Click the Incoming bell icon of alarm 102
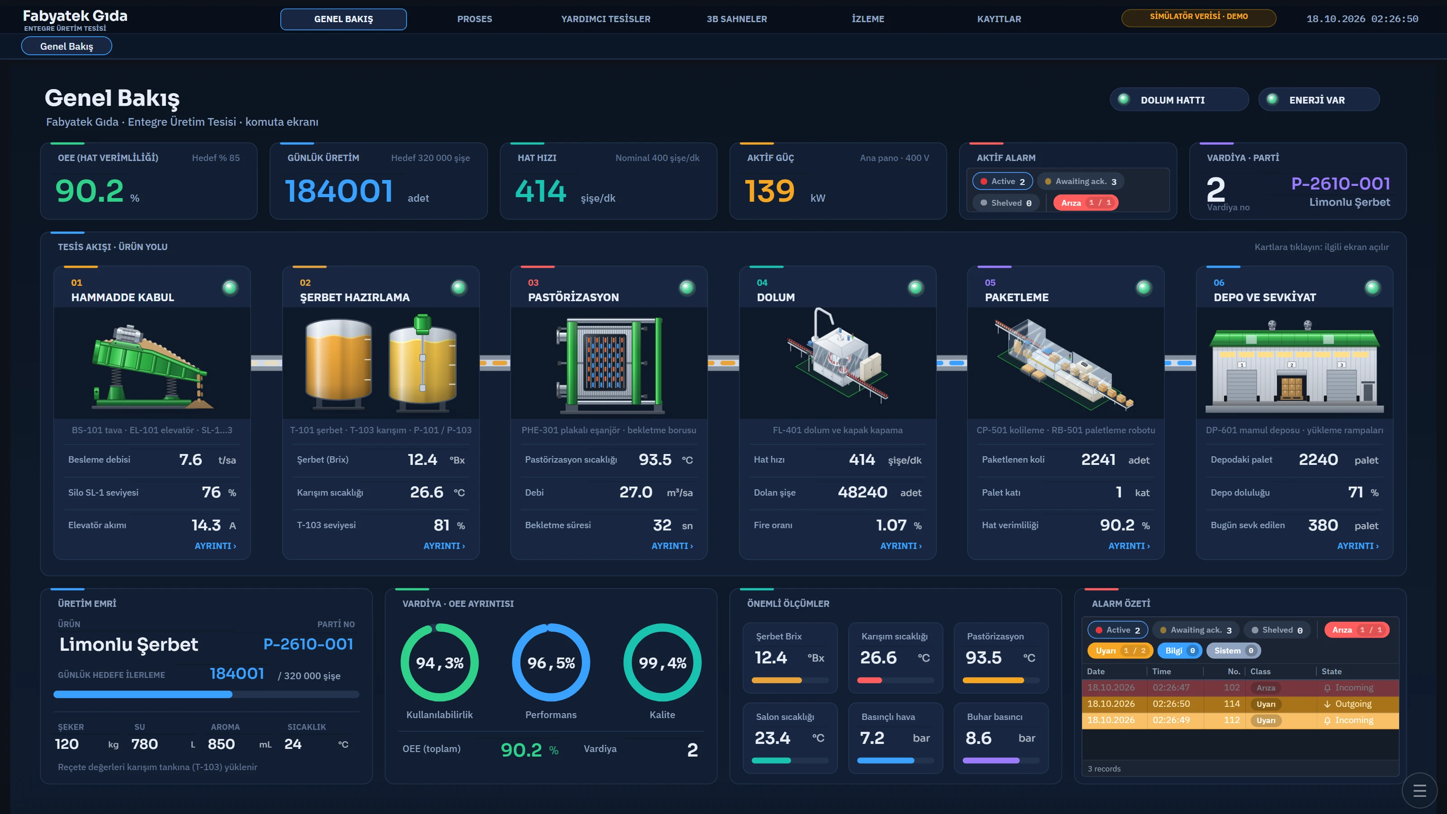This screenshot has height=814, width=1447. (x=1327, y=687)
